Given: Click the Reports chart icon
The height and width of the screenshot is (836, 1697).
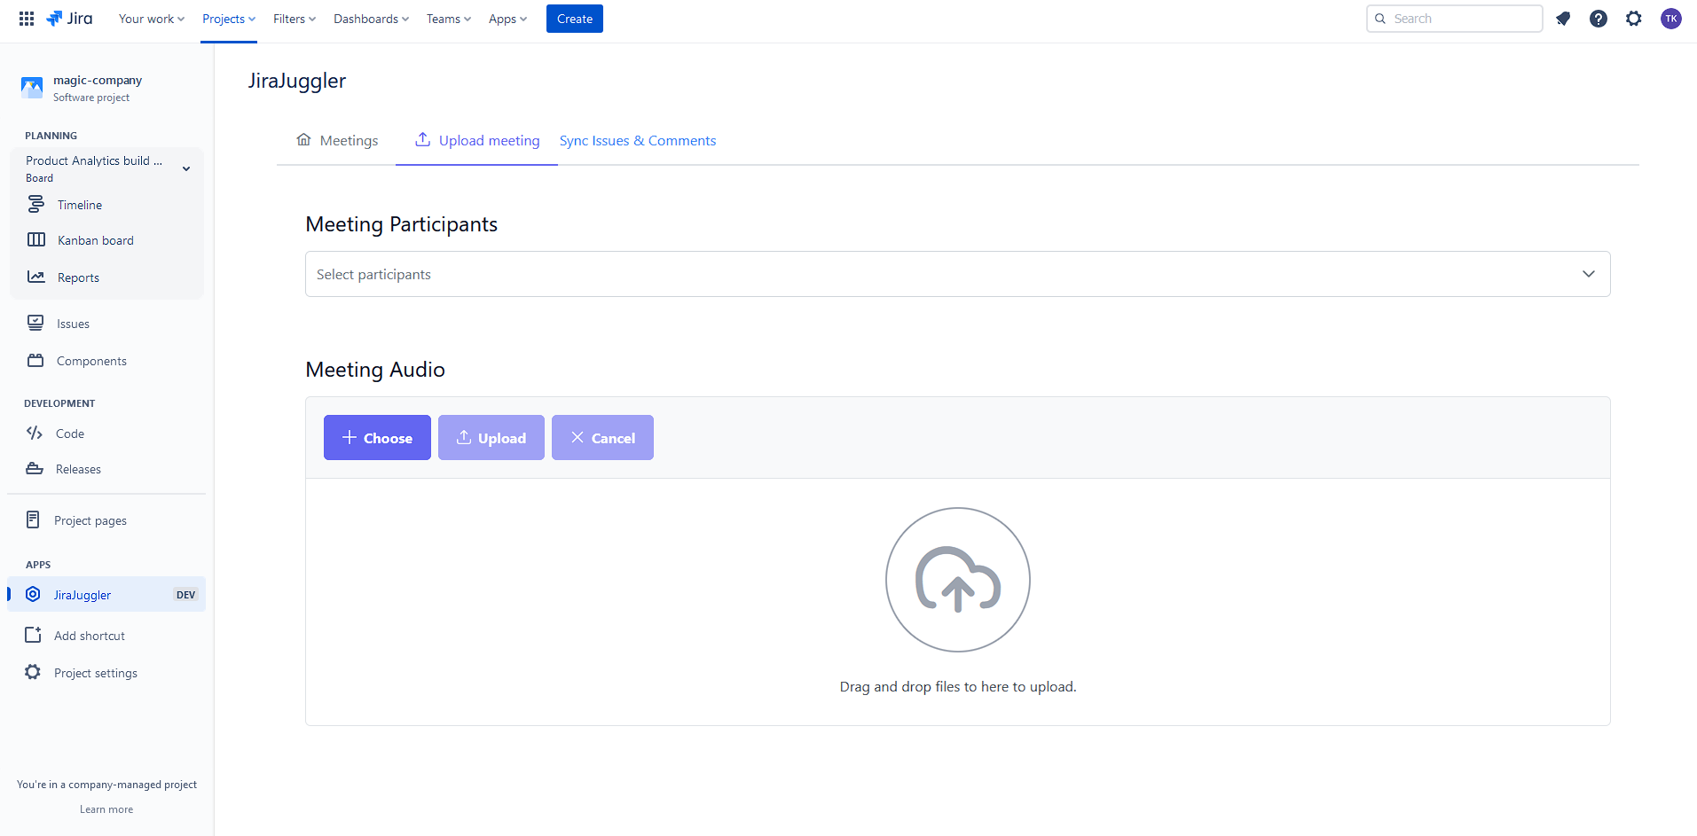Looking at the screenshot, I should click(36, 277).
